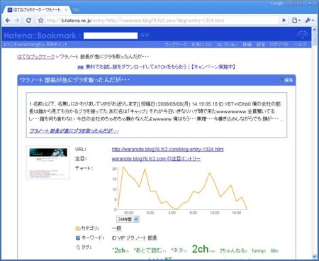Click the タグ icon

(x=78, y=248)
